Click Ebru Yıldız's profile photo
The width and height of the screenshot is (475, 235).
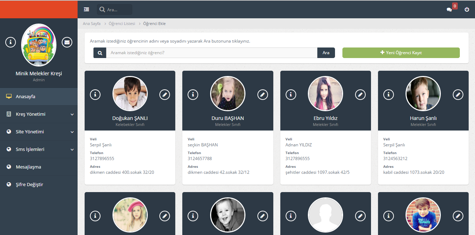tap(325, 94)
